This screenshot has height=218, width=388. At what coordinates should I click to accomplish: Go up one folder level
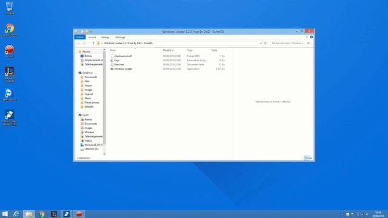(93, 43)
